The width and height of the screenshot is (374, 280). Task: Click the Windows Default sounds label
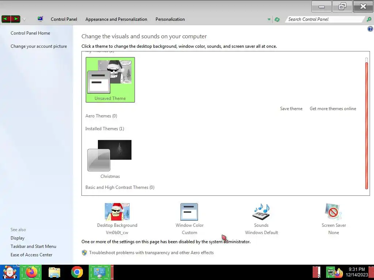pos(262,233)
